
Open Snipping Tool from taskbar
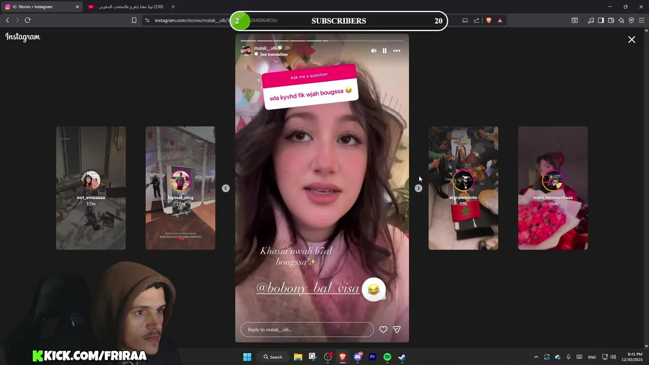[x=312, y=357]
